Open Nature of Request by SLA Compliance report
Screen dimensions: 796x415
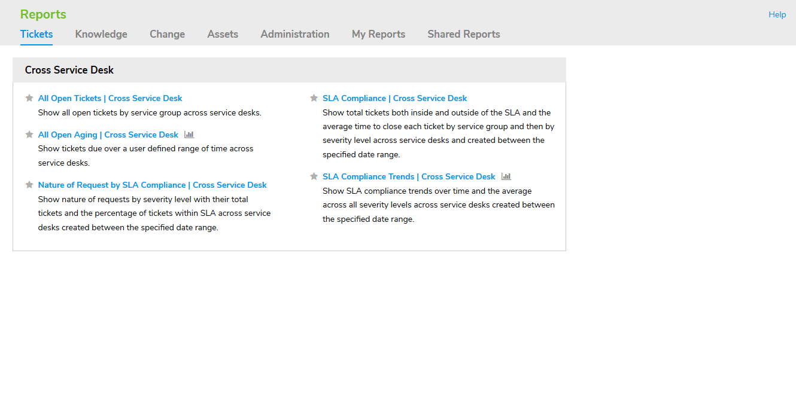tap(152, 185)
